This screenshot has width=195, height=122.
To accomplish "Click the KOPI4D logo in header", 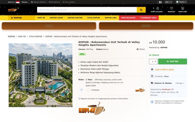I will coord(13,10).
